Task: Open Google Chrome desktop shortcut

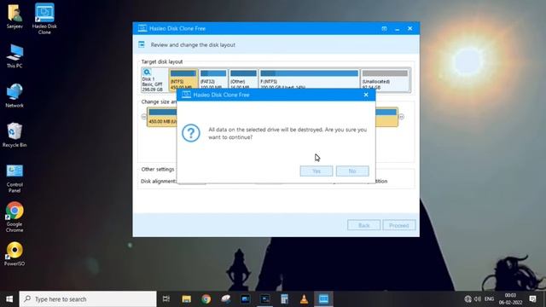Action: pyautogui.click(x=15, y=217)
